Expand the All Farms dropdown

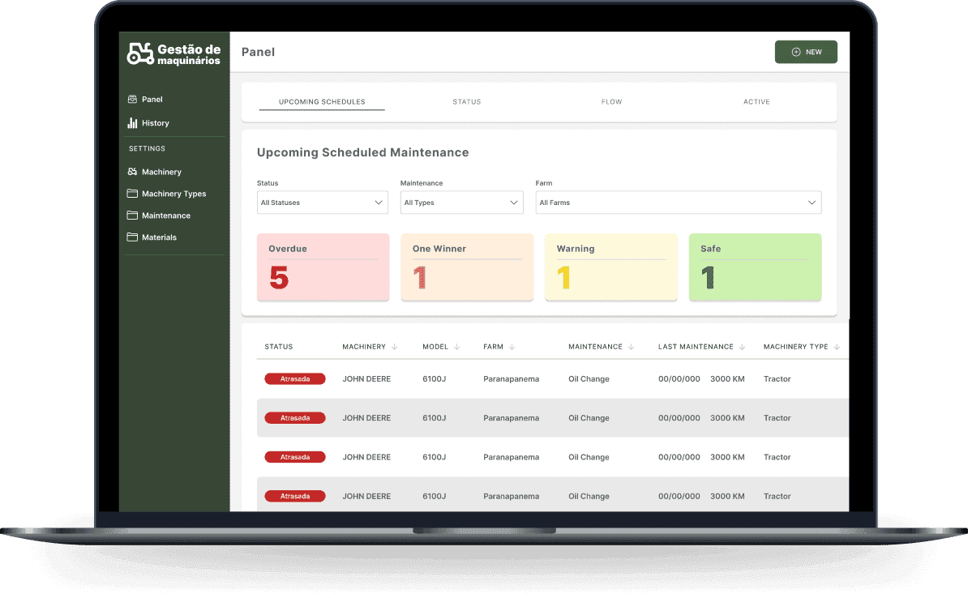pyautogui.click(x=679, y=203)
